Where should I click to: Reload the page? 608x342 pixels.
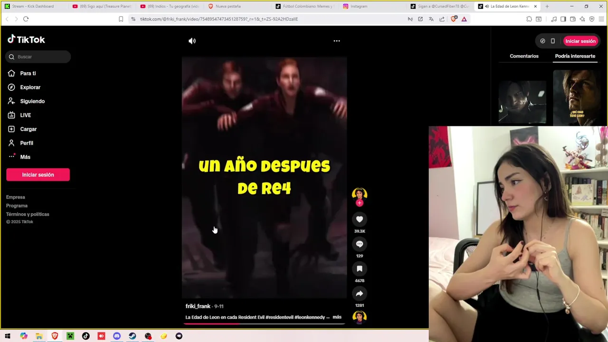coord(26,19)
